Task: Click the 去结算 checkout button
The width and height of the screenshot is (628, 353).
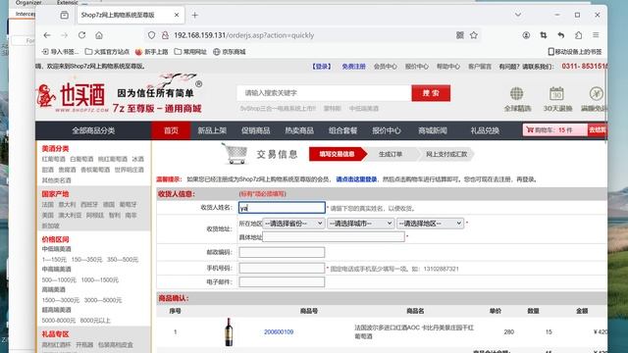Action: click(598, 130)
